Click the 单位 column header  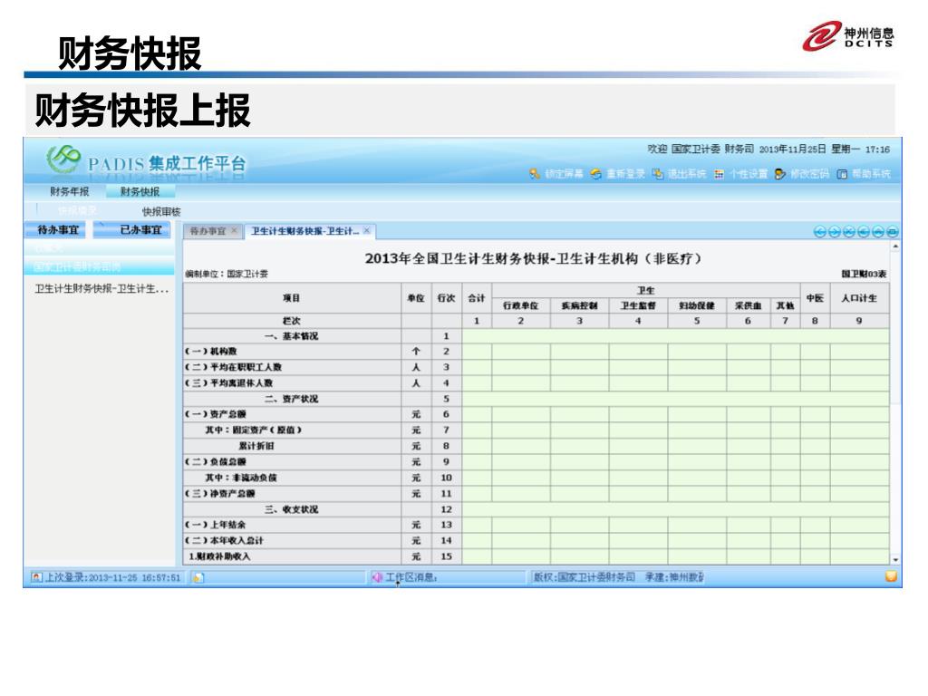tap(416, 297)
